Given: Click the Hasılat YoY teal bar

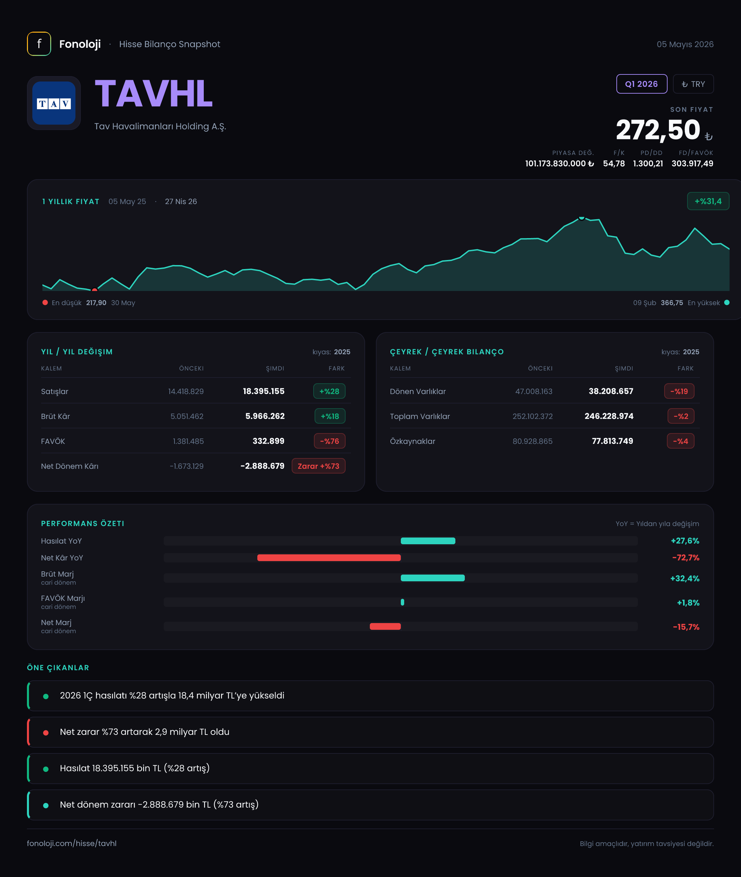Looking at the screenshot, I should point(428,541).
